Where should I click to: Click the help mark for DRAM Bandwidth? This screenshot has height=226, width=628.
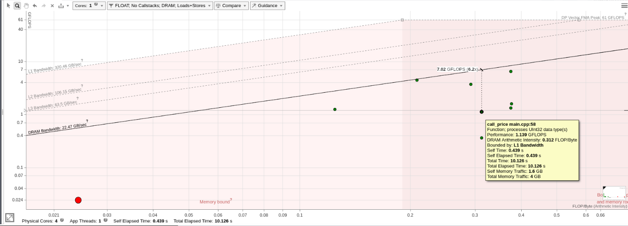click(87, 120)
